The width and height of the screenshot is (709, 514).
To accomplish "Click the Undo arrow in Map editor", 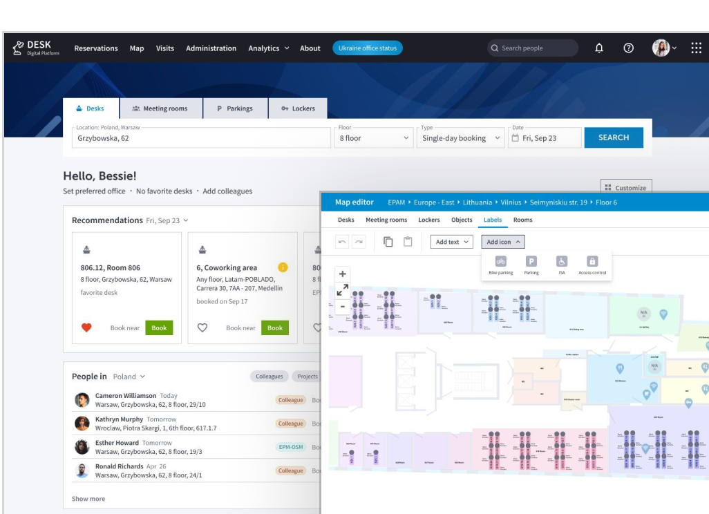I will 341,240.
